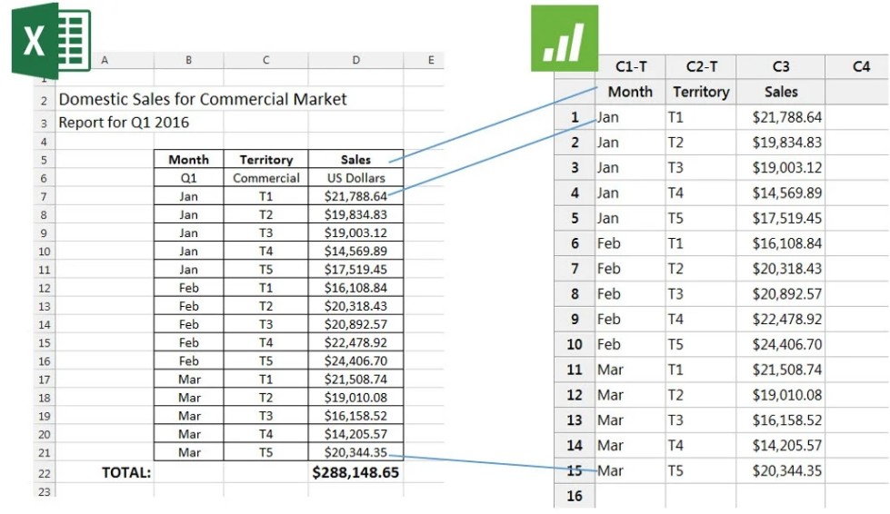Select Minitab cell $20,892.57 in row 8
The width and height of the screenshot is (890, 514).
(x=780, y=294)
